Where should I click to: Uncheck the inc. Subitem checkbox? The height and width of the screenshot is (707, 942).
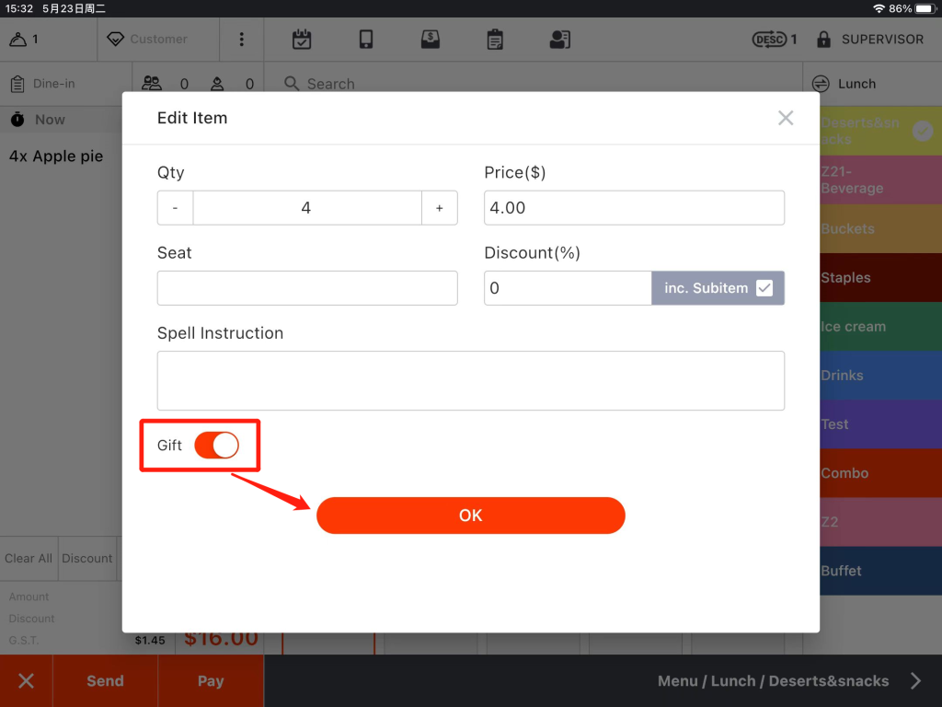764,288
